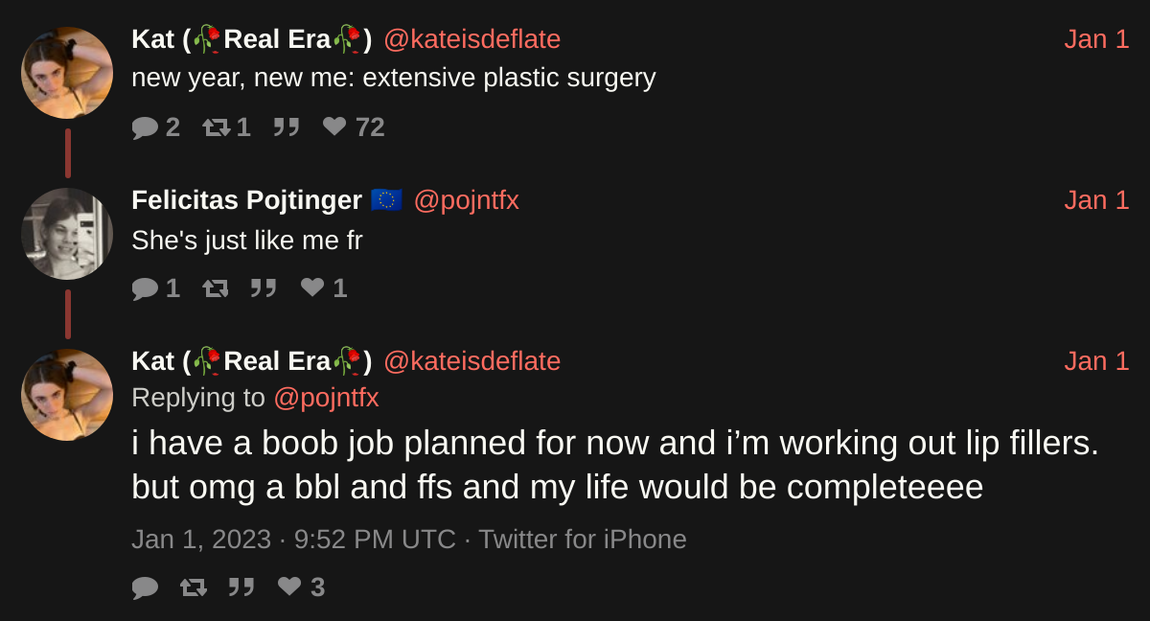1150x621 pixels.
Task: Open Felicitas Pojtinger's black-and-white avatar
Action: [67, 234]
